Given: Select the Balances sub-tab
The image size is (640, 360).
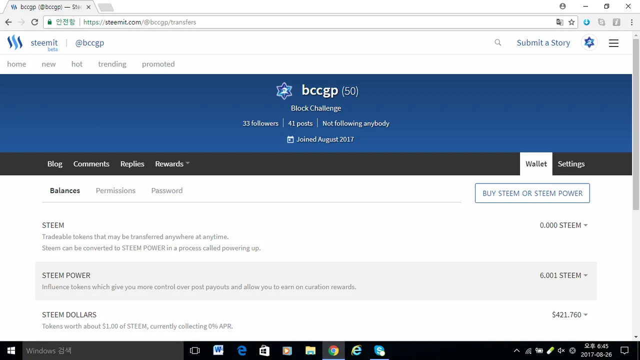Looking at the screenshot, I should (x=65, y=190).
